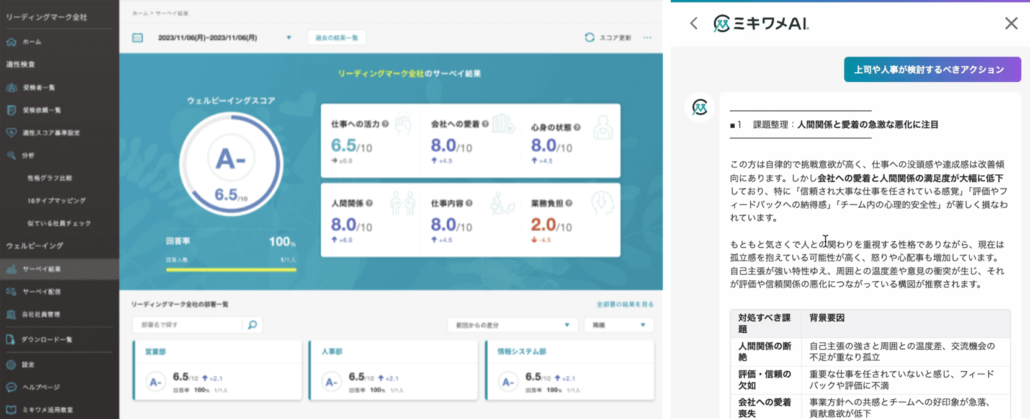The height and width of the screenshot is (419, 1030).
Task: Click the yellow 回答率 progress bar
Action: pyautogui.click(x=231, y=270)
